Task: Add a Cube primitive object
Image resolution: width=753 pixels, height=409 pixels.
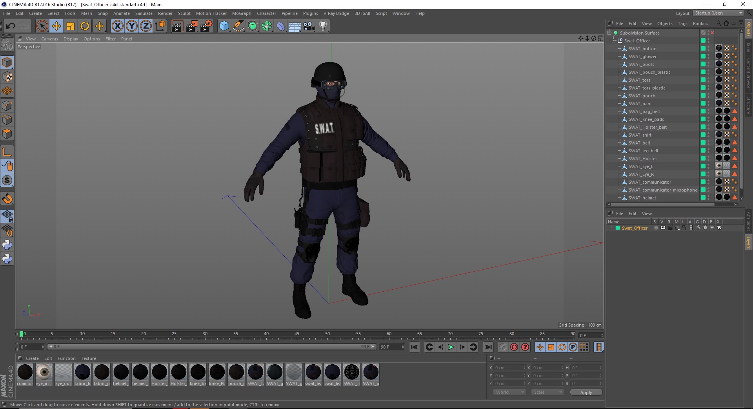Action: [224, 26]
